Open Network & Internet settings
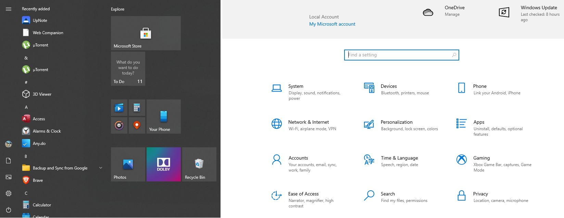Screen dimensions: 564x218 point(304,125)
